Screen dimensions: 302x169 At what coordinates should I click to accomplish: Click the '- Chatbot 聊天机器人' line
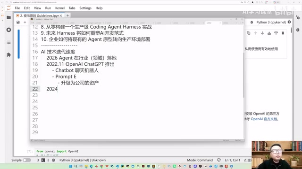click(x=75, y=70)
